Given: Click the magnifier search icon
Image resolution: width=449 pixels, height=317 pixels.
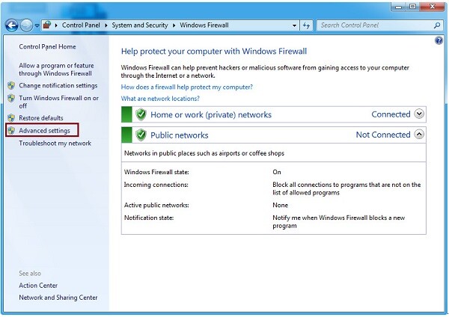Looking at the screenshot, I should coord(437,25).
